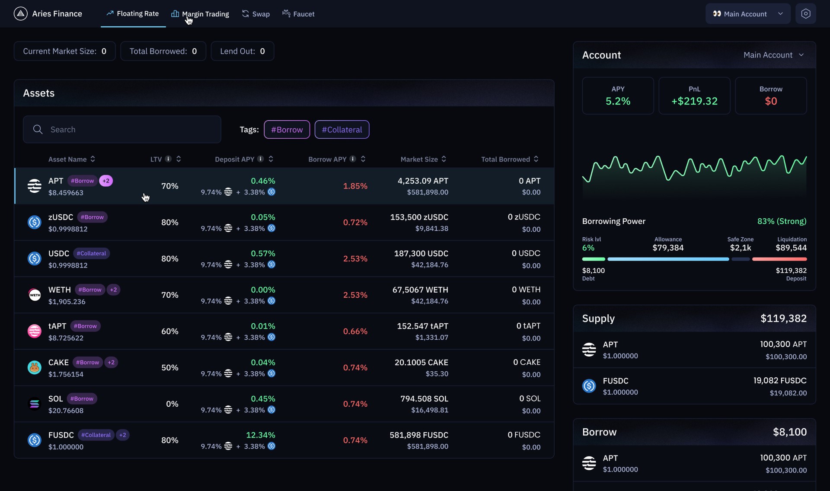
Task: Go to the Swap tab
Action: tap(256, 14)
